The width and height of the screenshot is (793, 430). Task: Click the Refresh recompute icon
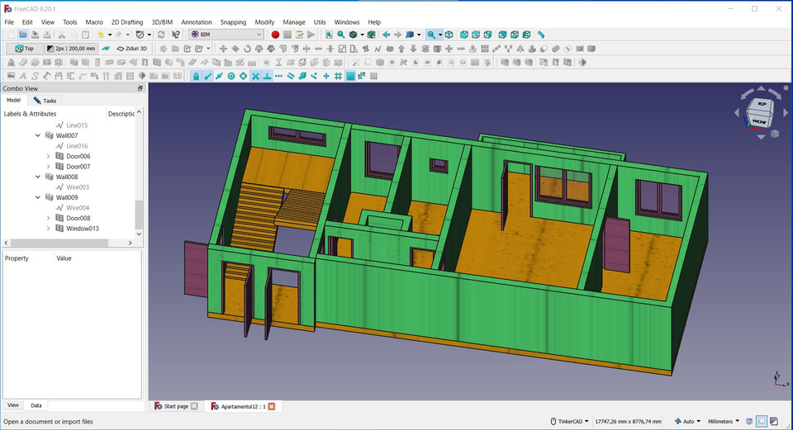tap(161, 35)
